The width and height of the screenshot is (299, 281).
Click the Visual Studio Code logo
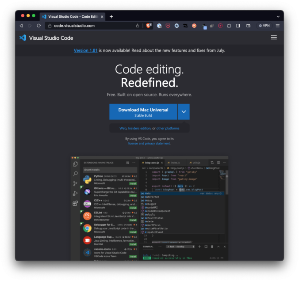23,38
